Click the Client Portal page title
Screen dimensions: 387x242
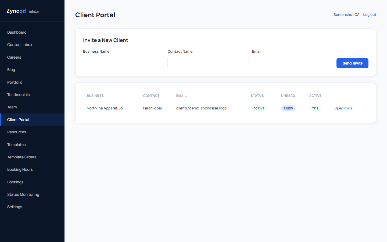point(95,15)
